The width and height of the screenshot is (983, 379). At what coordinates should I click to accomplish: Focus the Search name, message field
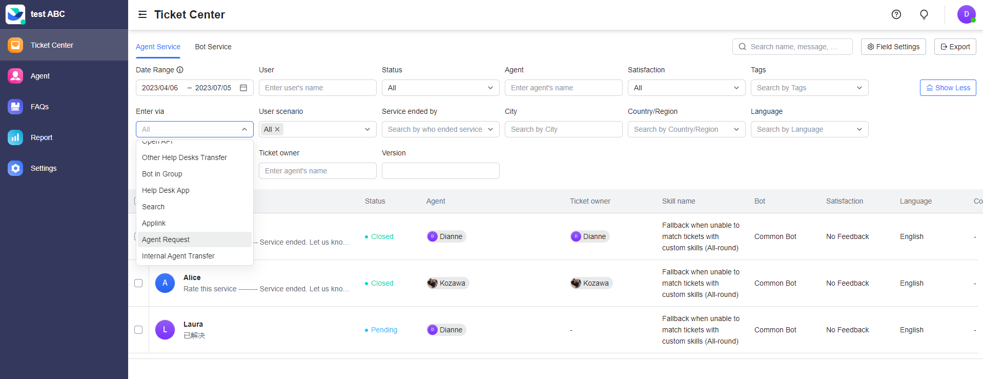[x=797, y=47]
